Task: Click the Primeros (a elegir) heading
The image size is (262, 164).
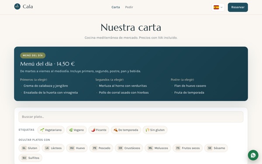Action: [x=34, y=80]
